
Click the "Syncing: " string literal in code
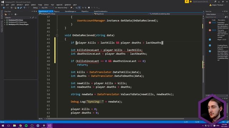tap(95, 102)
